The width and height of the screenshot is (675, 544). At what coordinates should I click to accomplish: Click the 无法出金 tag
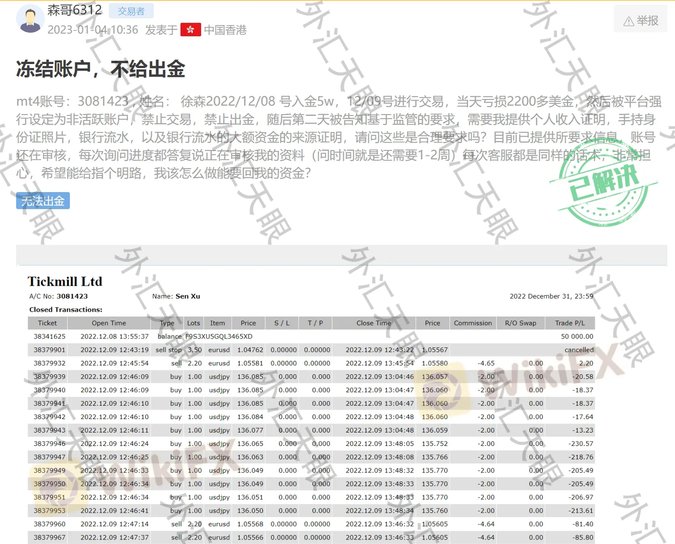click(43, 201)
